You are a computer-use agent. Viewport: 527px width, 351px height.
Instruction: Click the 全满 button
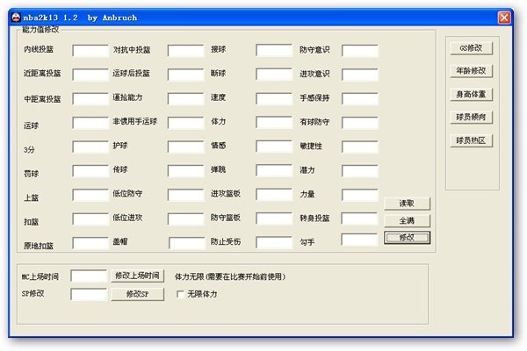(x=407, y=220)
